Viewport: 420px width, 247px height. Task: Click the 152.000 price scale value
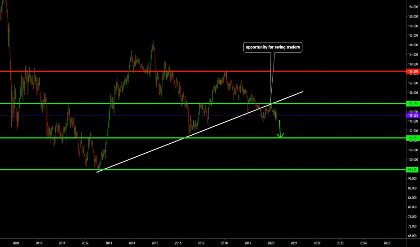tap(413, 35)
